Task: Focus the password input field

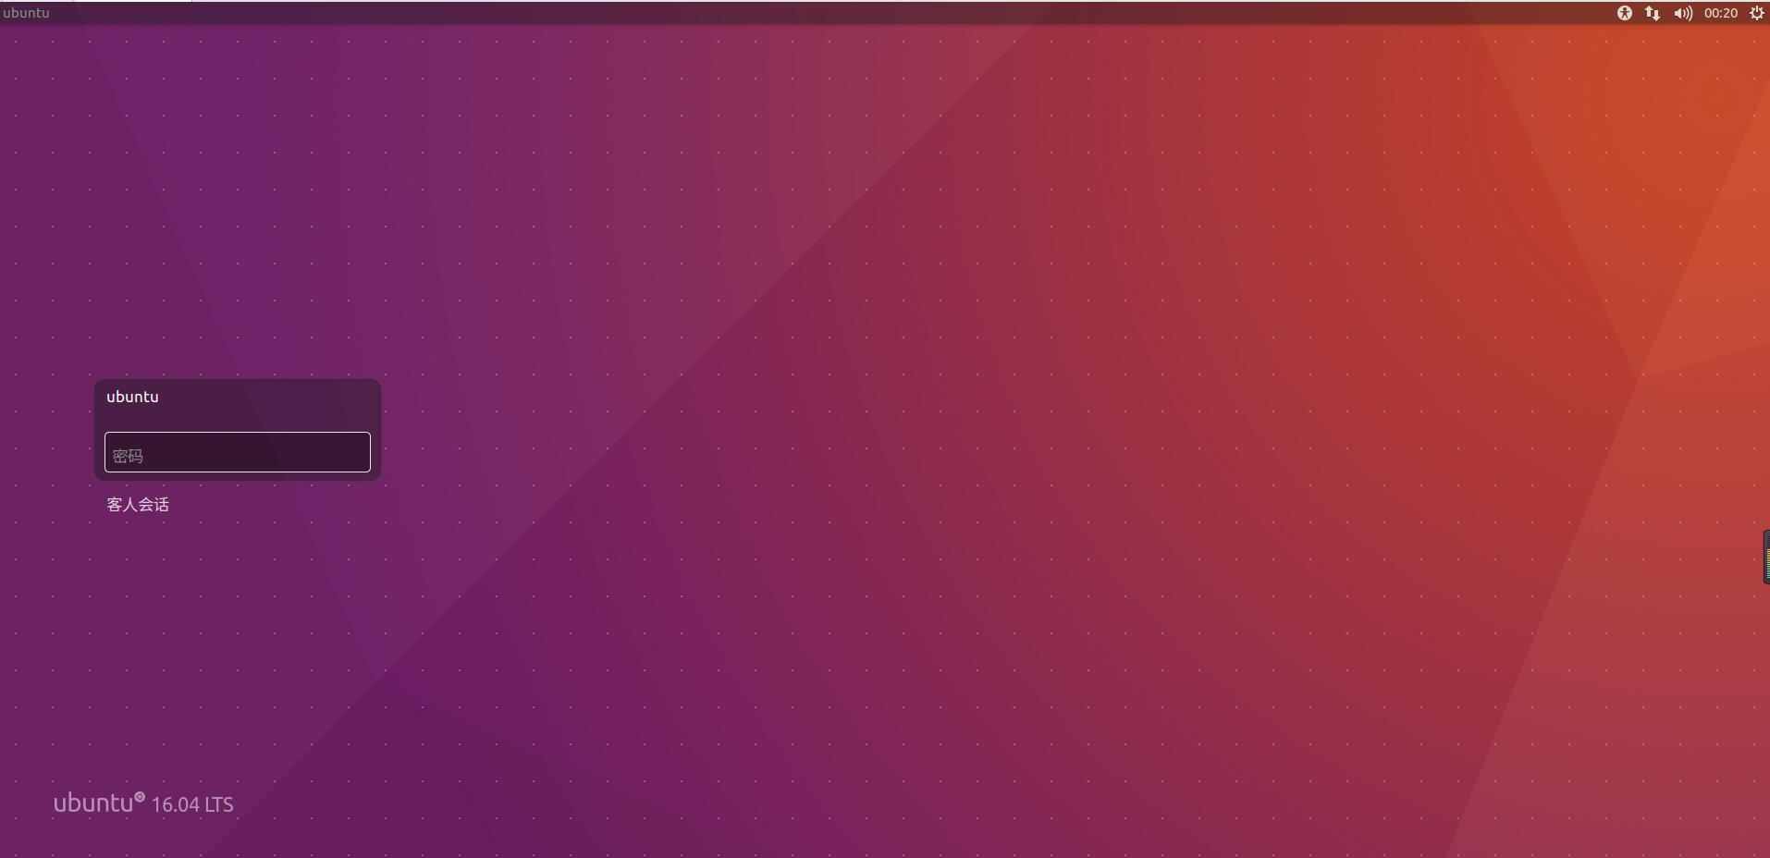Action: click(238, 452)
